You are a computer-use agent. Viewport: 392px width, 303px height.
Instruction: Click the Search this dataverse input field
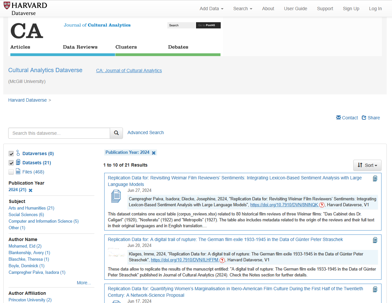pyautogui.click(x=59, y=133)
